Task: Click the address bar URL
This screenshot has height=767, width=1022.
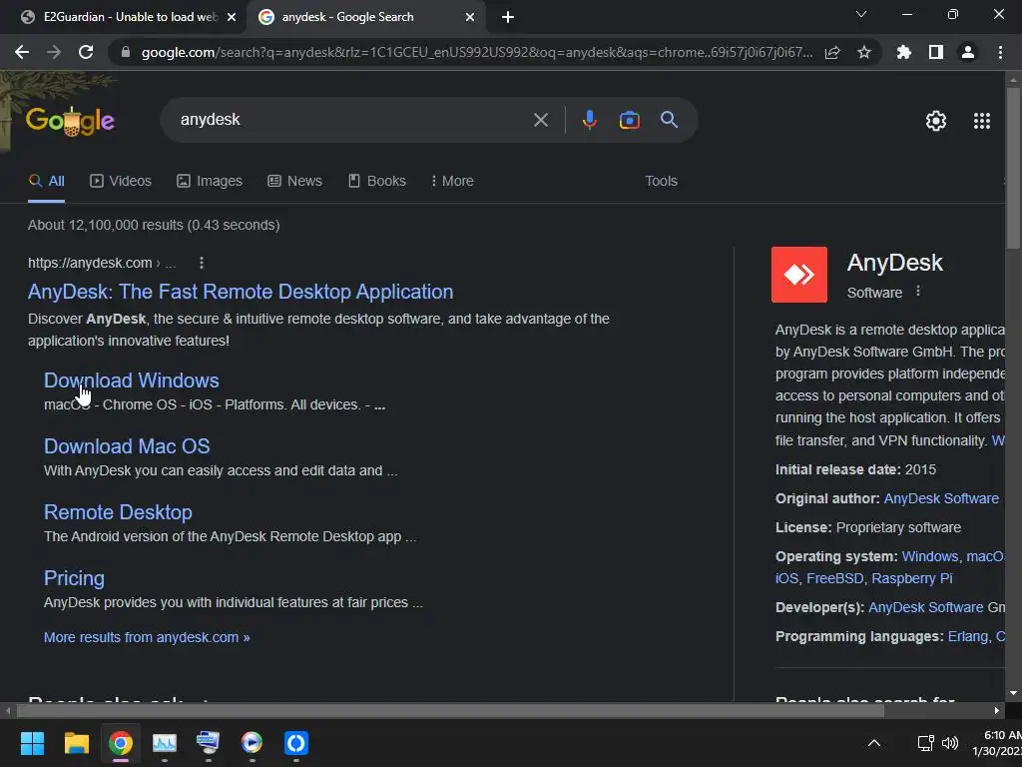Action: pos(476,52)
